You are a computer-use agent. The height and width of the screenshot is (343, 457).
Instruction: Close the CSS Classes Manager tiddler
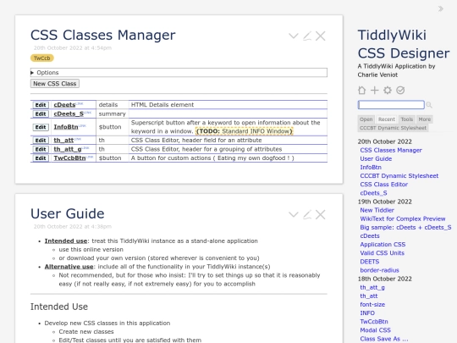pyautogui.click(x=320, y=36)
